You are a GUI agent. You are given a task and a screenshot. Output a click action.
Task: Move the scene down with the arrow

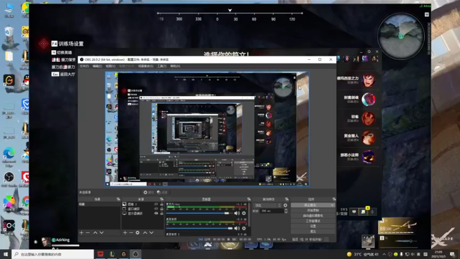click(102, 233)
